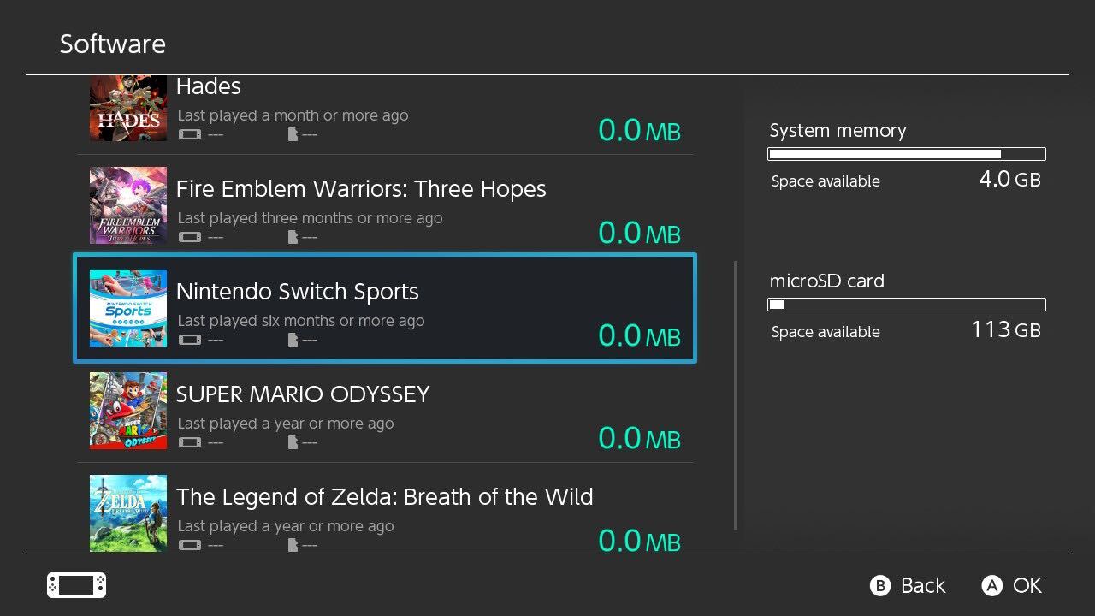Click the Software page heading
Screen dimensions: 1095x616
click(x=112, y=44)
